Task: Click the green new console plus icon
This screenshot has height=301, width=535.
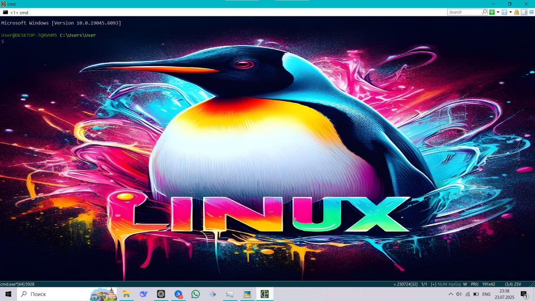Action: (x=492, y=12)
